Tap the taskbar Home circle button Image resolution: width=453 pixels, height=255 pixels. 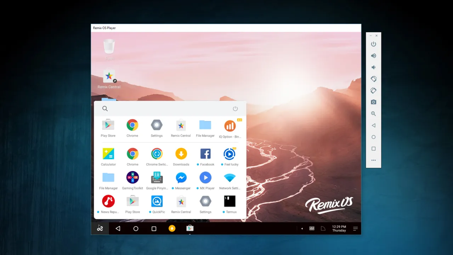coord(136,229)
